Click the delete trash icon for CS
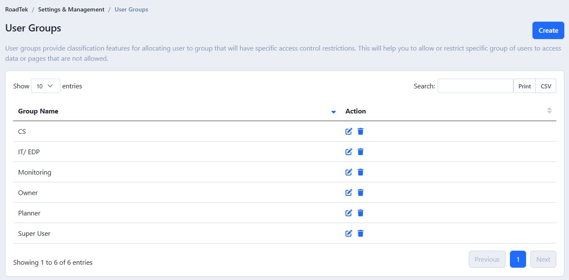Image resolution: width=569 pixels, height=280 pixels. click(x=360, y=131)
